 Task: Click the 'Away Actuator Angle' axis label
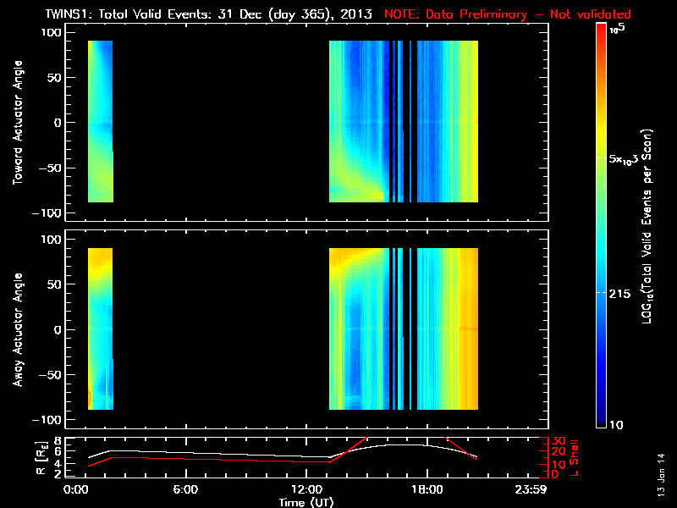click(18, 329)
